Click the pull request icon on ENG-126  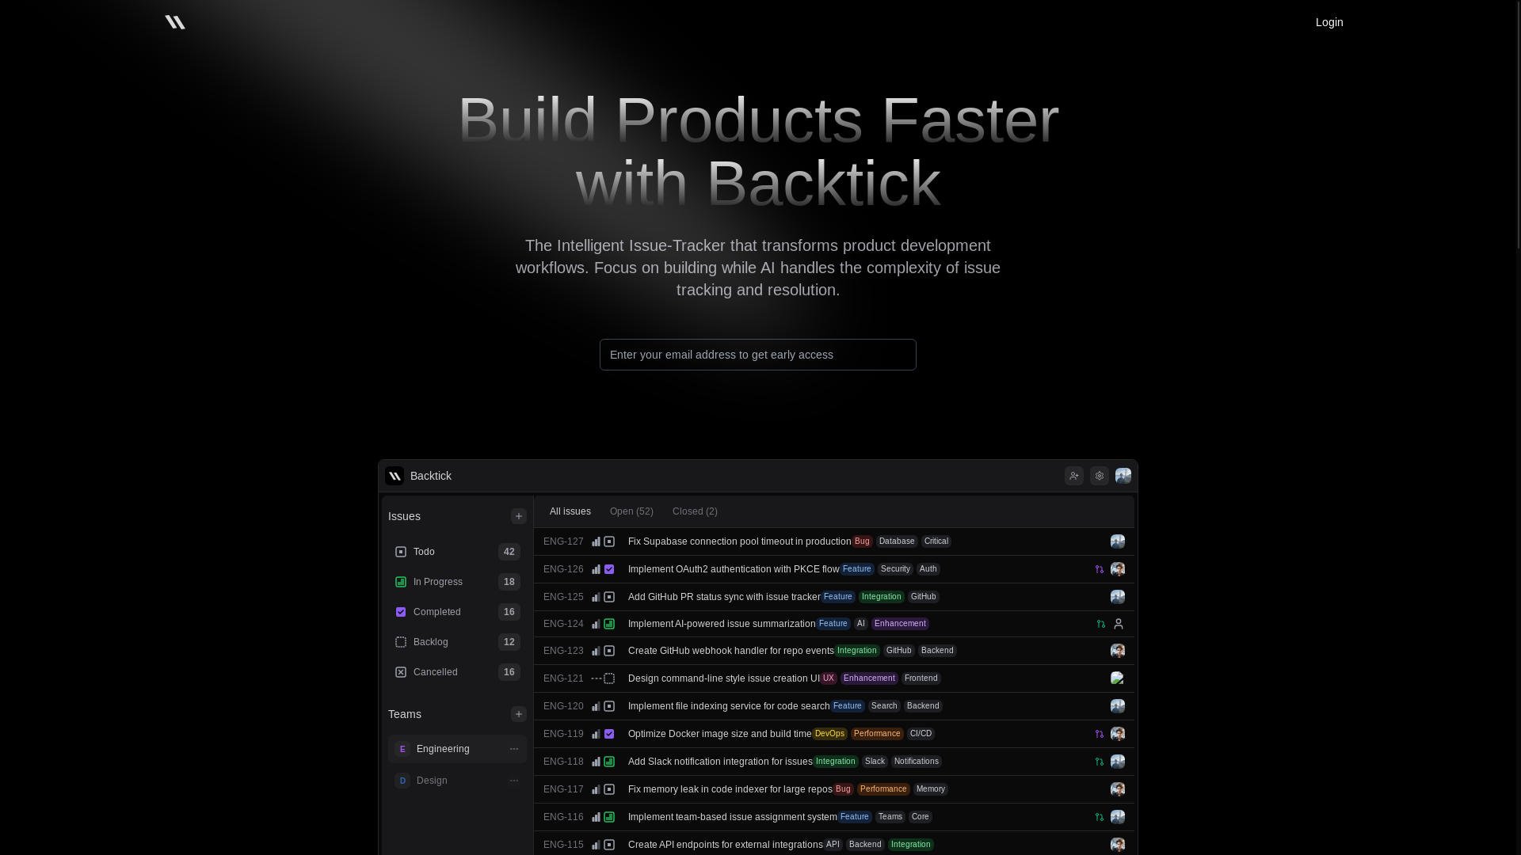pyautogui.click(x=1100, y=569)
